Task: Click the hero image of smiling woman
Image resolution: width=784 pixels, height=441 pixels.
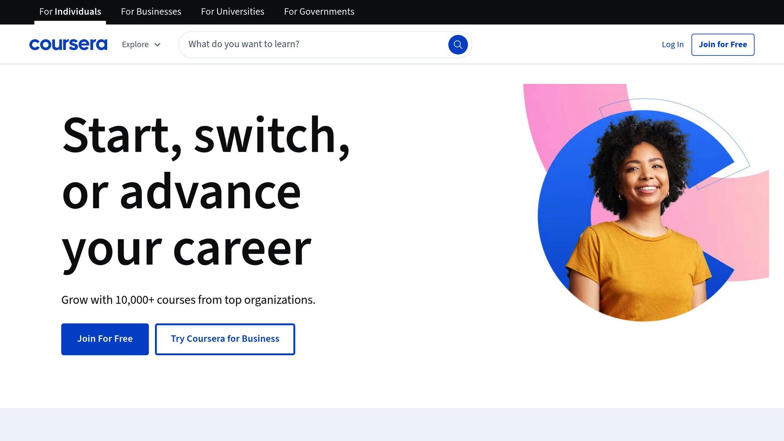Action: tap(646, 203)
